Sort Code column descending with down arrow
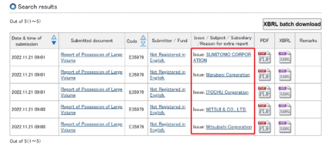 click(143, 43)
